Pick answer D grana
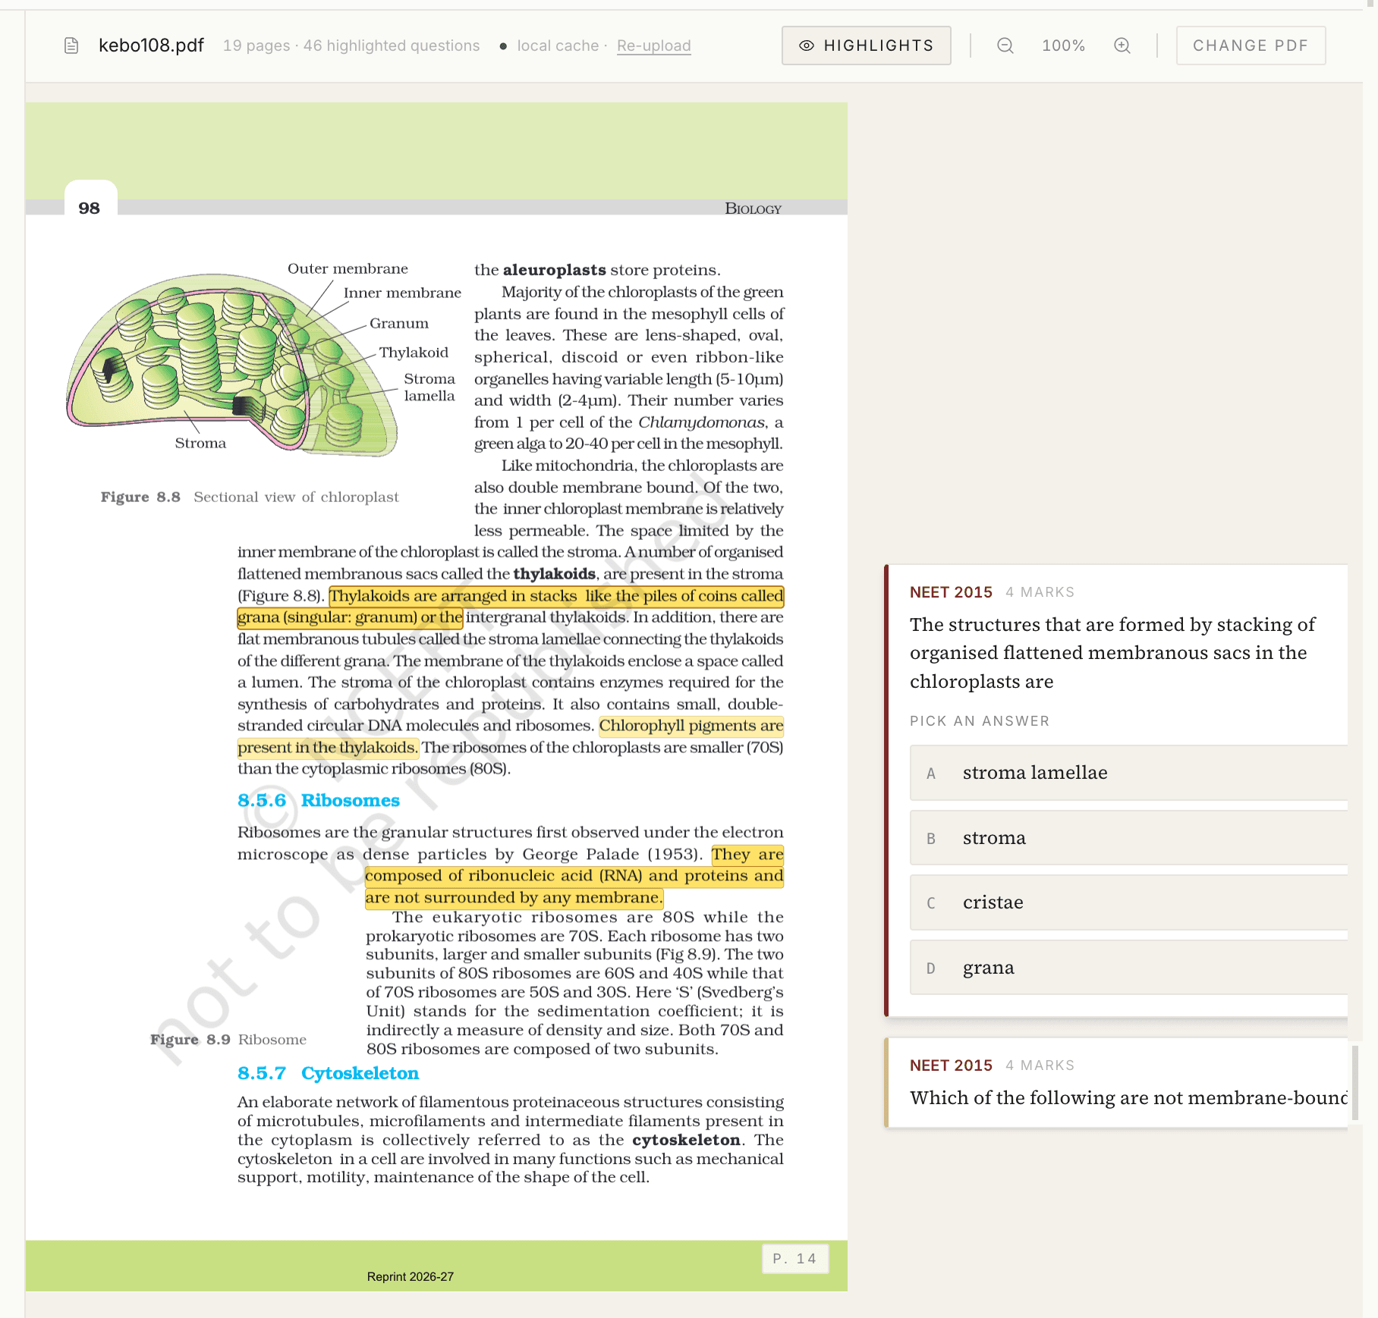The height and width of the screenshot is (1318, 1378). (x=1128, y=968)
